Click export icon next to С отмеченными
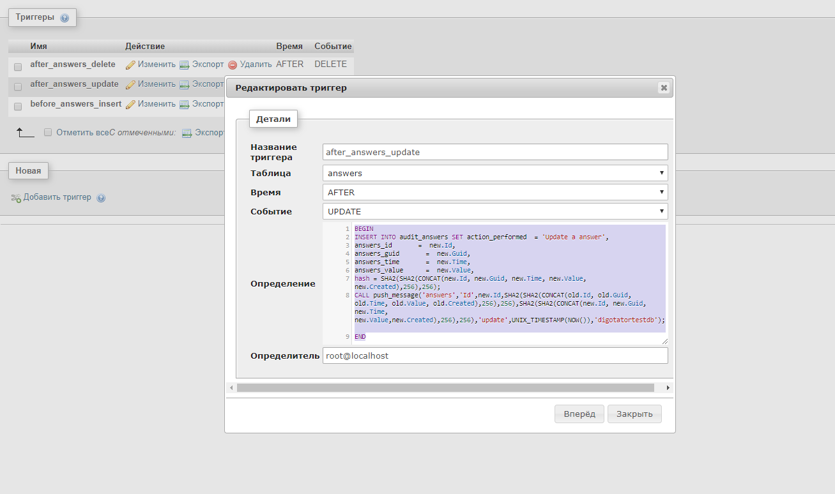The height and width of the screenshot is (494, 835). point(187,133)
